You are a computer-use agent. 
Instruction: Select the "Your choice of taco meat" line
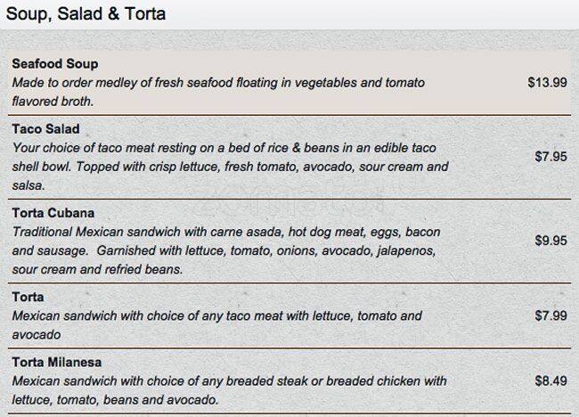224,148
